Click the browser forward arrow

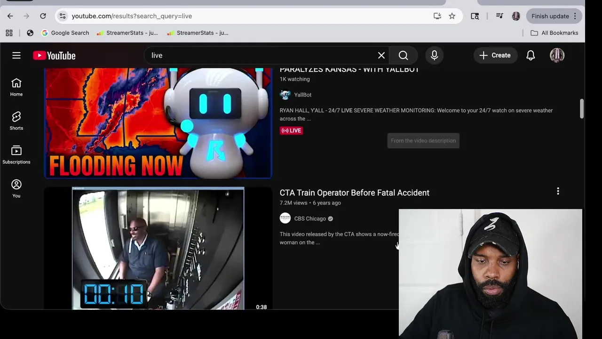point(26,16)
